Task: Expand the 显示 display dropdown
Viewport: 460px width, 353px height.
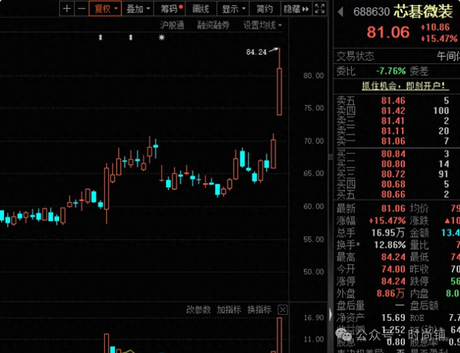Action: click(233, 9)
